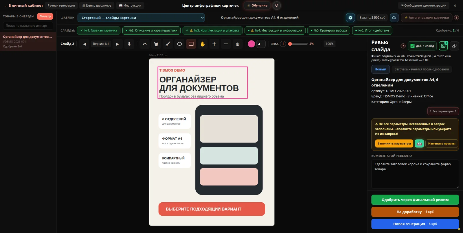Undo the last annotation
Screen dimensions: 463x233
coord(145,44)
